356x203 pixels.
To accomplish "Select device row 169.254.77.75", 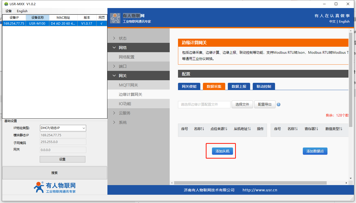I will click(x=55, y=23).
